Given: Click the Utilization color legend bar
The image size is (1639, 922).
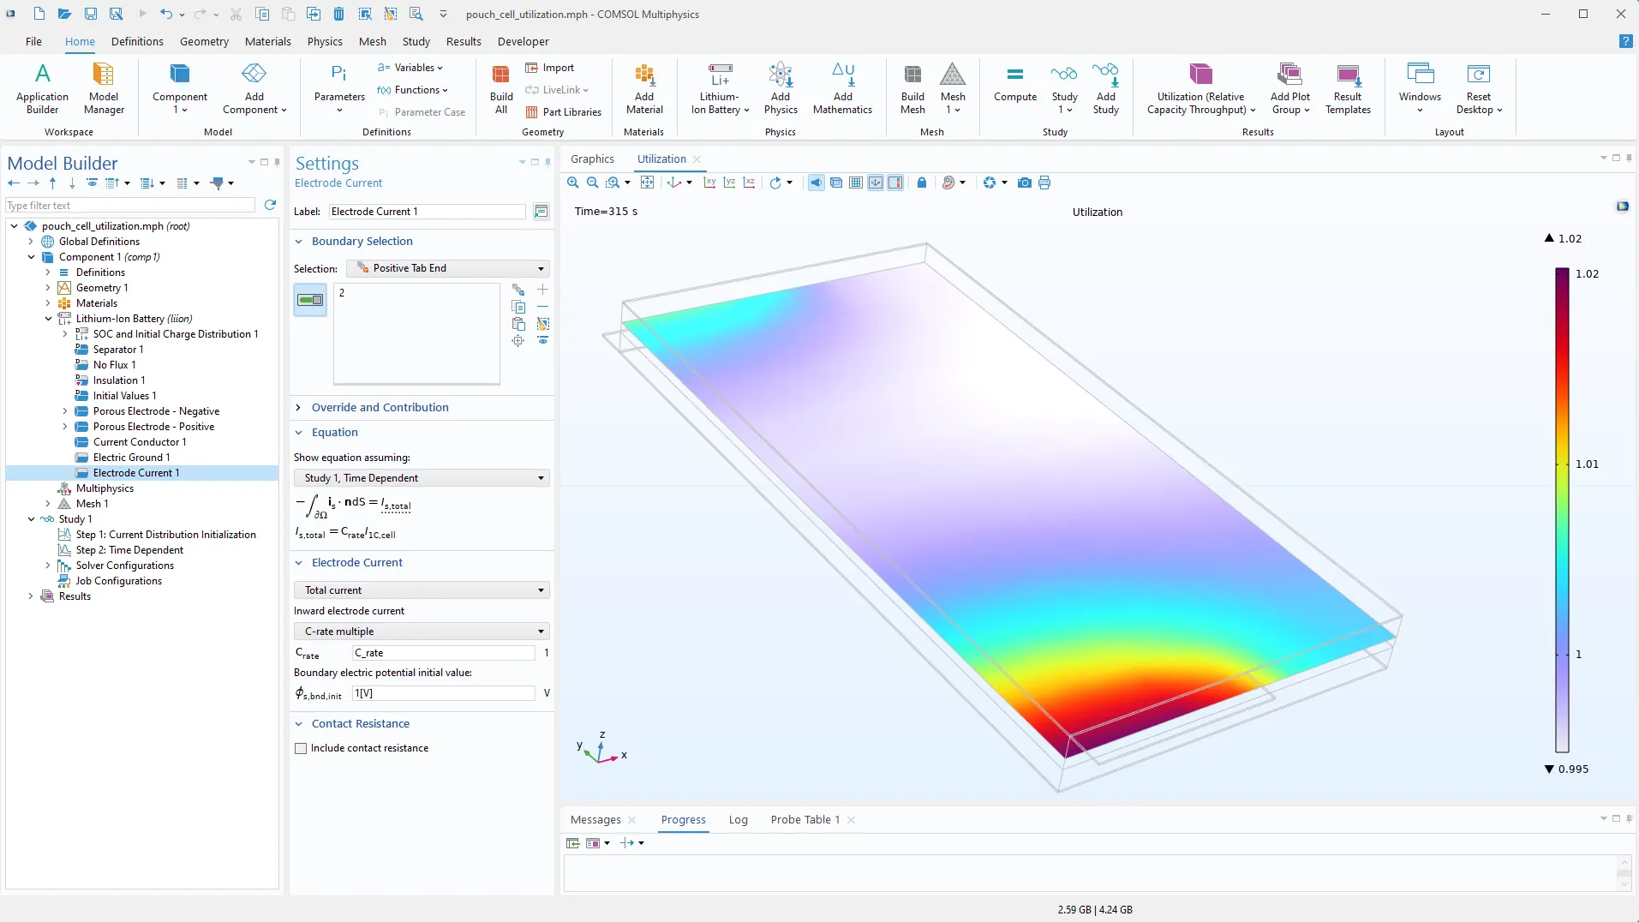Looking at the screenshot, I should (x=1562, y=510).
